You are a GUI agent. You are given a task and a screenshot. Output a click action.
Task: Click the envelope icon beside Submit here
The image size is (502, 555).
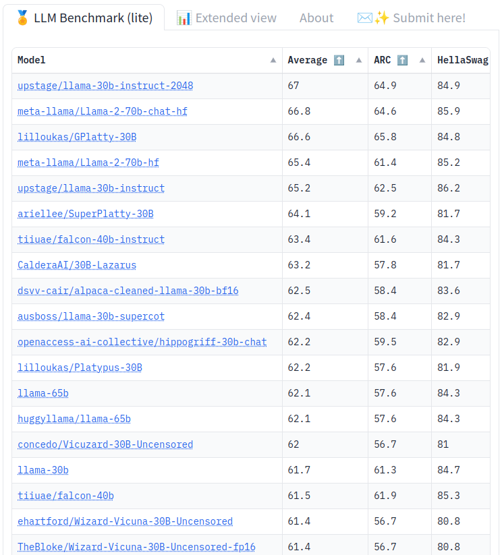[x=364, y=18]
